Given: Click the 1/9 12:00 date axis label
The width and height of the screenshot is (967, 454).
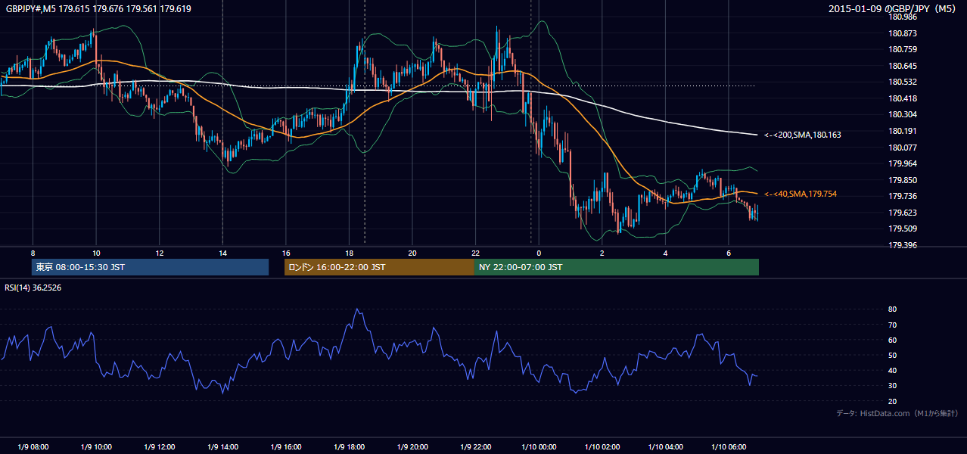Looking at the screenshot, I should click(x=159, y=447).
